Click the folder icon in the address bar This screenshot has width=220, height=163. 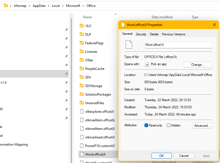click(6, 6)
